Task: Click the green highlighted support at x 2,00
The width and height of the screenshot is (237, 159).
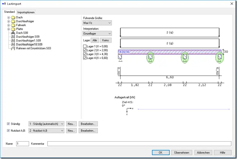Action: tap(150, 57)
